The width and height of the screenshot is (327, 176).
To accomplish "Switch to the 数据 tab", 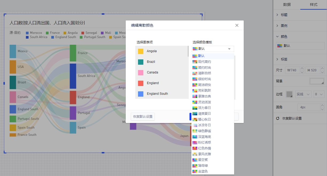I will tap(287, 5).
